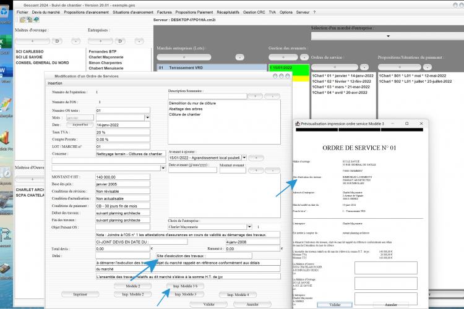Click the copy documents toolbar icon
This screenshot has height=309, width=464.
point(29,20)
